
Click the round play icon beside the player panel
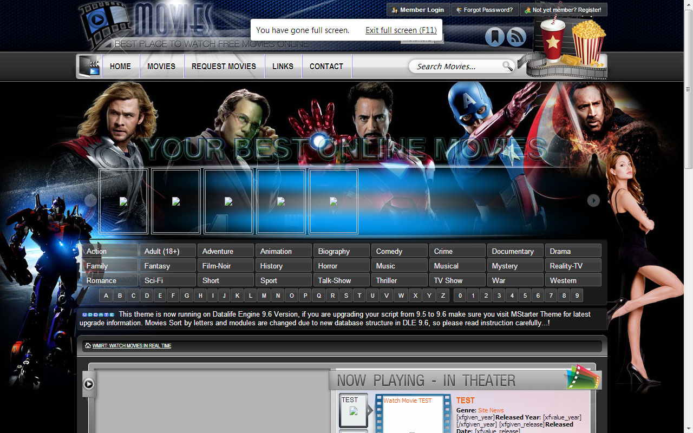[x=89, y=384]
